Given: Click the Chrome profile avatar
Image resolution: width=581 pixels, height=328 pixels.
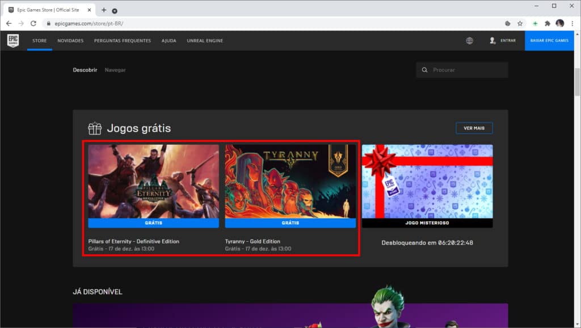Looking at the screenshot, I should click(560, 23).
